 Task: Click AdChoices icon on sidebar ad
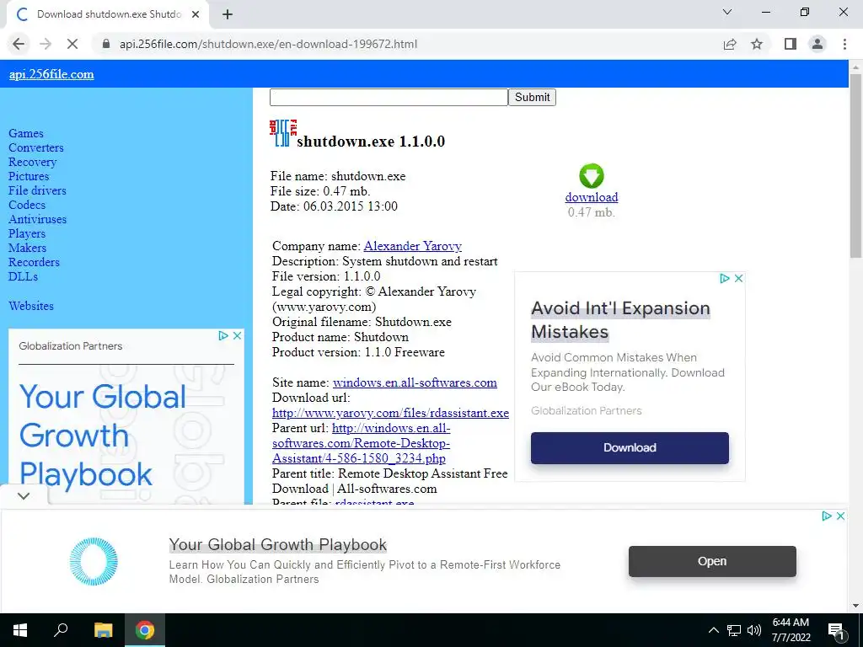click(222, 335)
